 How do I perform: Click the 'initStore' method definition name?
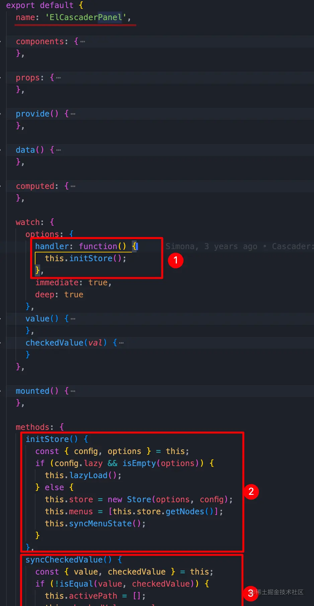(47, 439)
